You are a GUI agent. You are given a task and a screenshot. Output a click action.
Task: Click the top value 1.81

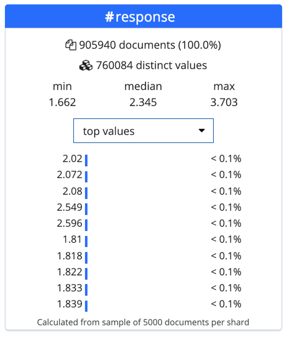[73, 240]
